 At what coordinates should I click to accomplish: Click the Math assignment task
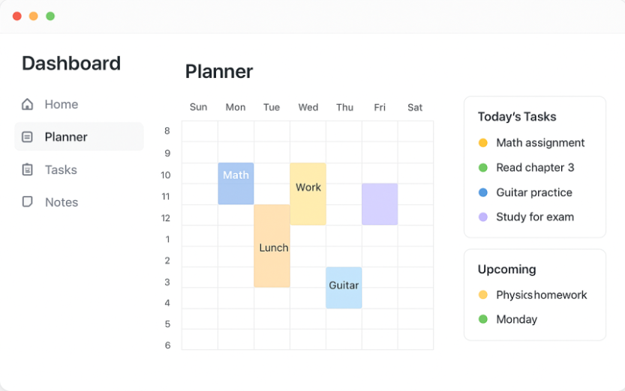pyautogui.click(x=540, y=142)
